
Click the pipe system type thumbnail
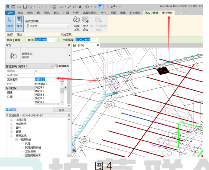13,56
